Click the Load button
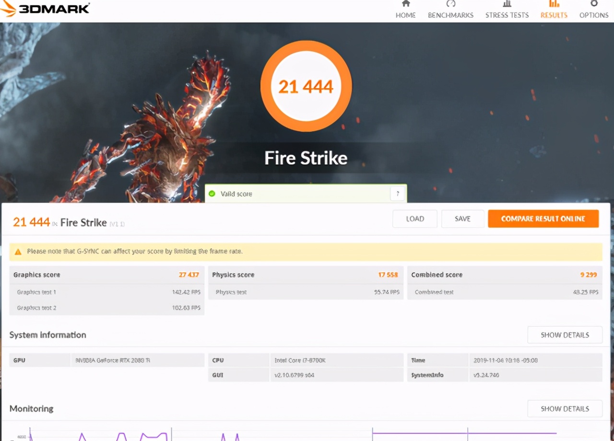The image size is (614, 441). click(x=415, y=219)
